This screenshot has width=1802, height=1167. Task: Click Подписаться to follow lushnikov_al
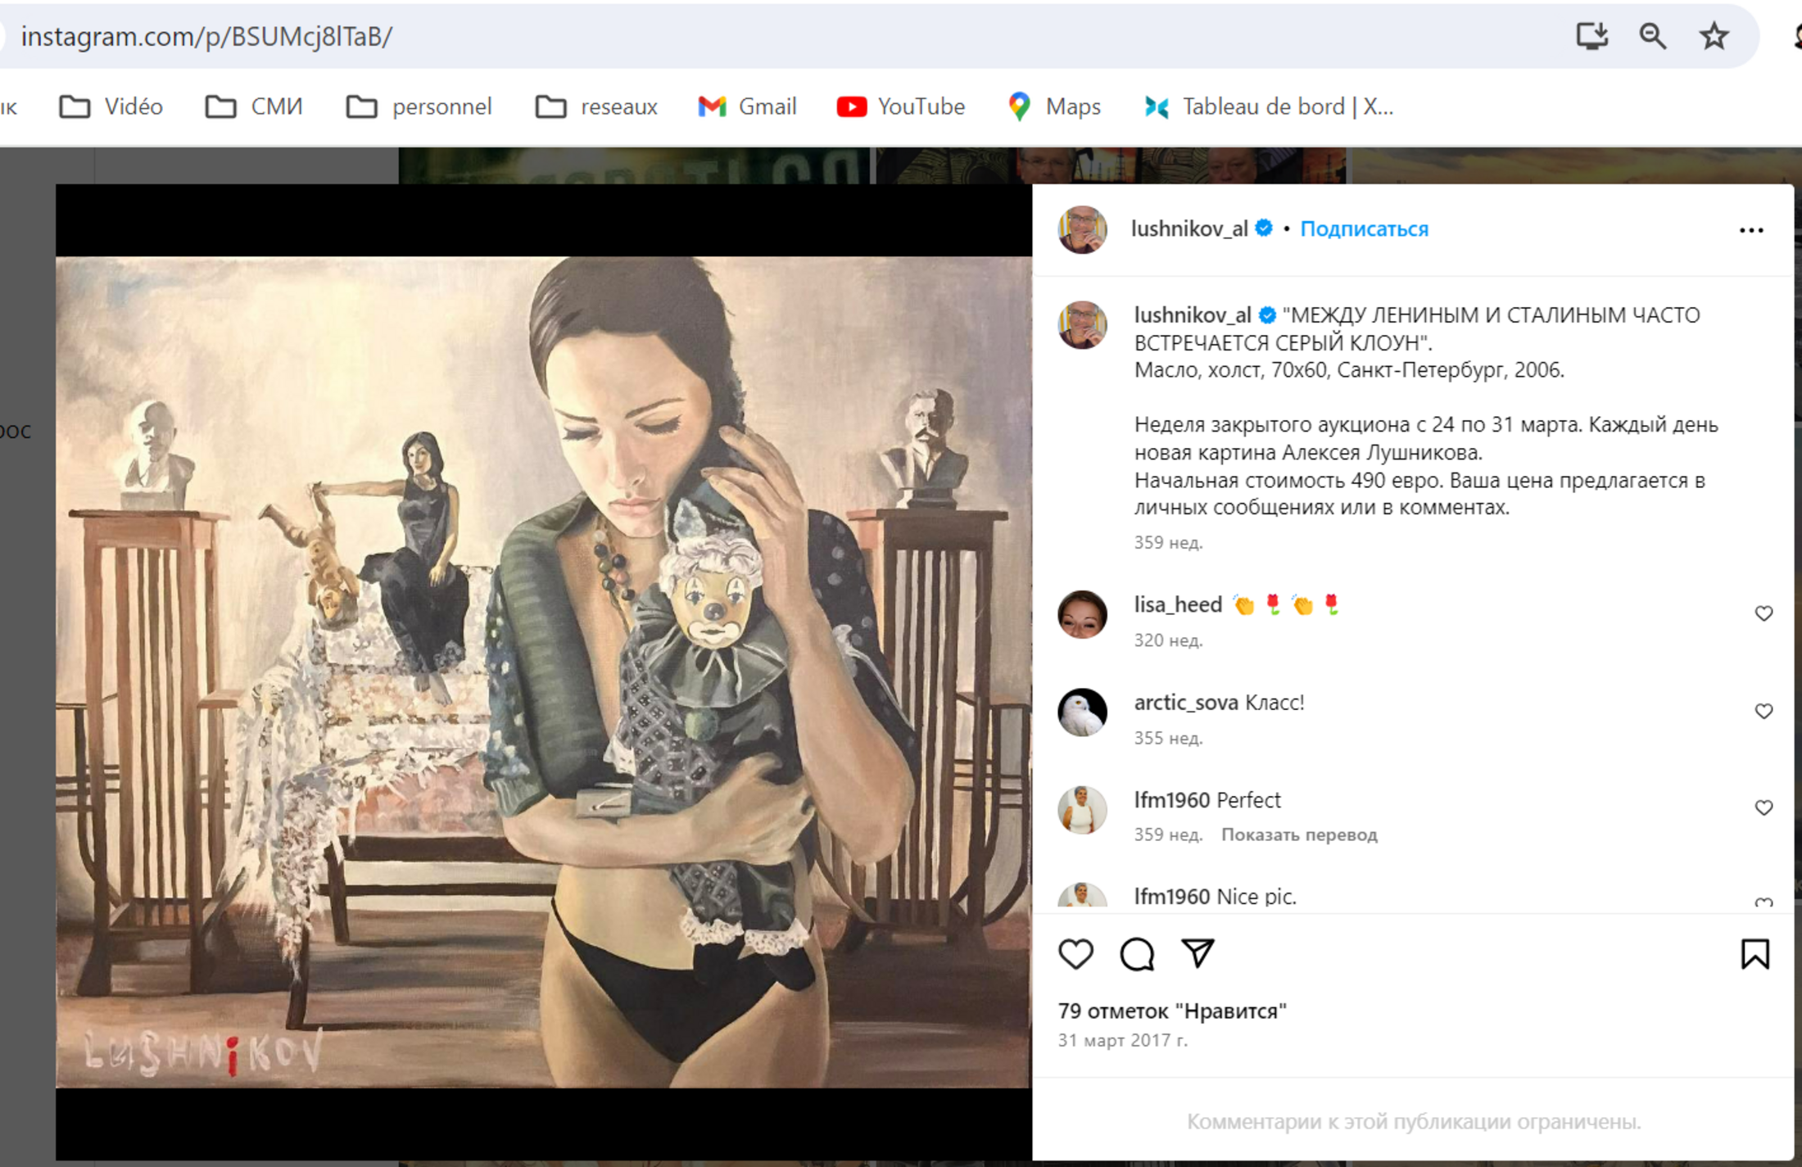pyautogui.click(x=1364, y=229)
